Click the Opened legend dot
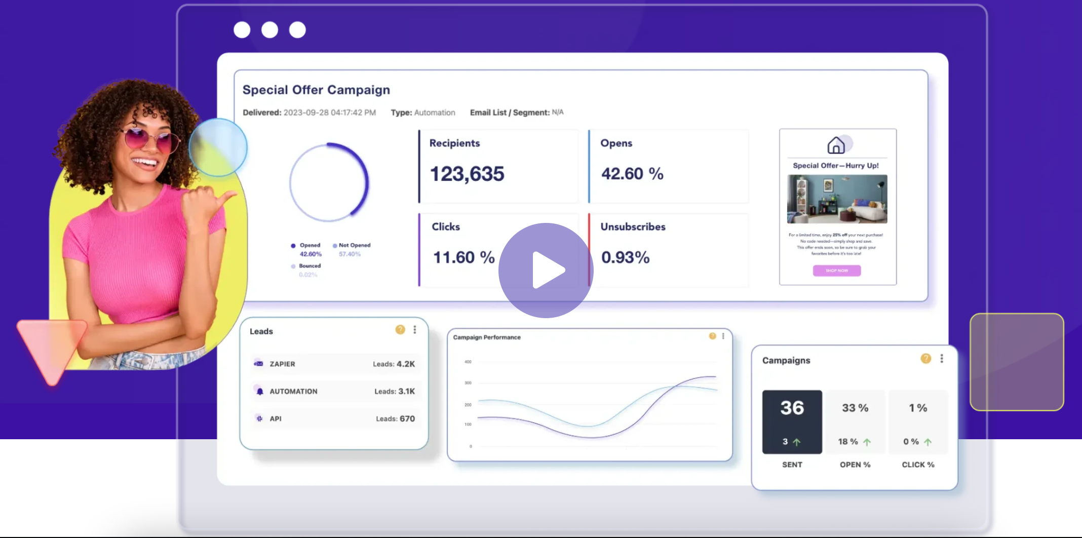This screenshot has height=538, width=1082. pos(293,246)
